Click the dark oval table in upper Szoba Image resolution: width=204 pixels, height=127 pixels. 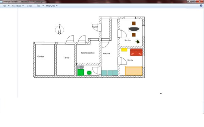pyautogui.click(x=134, y=29)
